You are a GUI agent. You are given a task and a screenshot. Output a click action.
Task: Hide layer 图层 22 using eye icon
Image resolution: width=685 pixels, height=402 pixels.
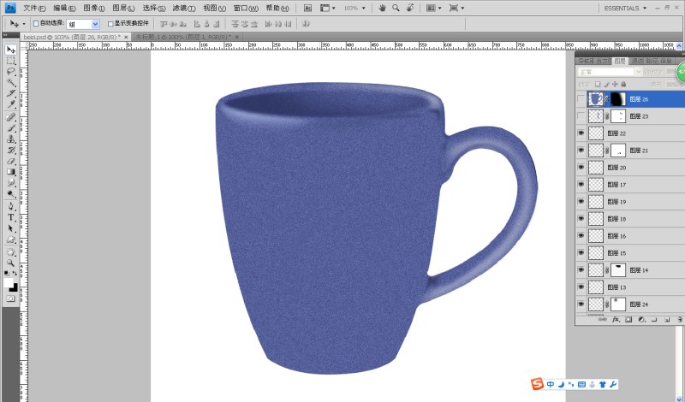581,133
